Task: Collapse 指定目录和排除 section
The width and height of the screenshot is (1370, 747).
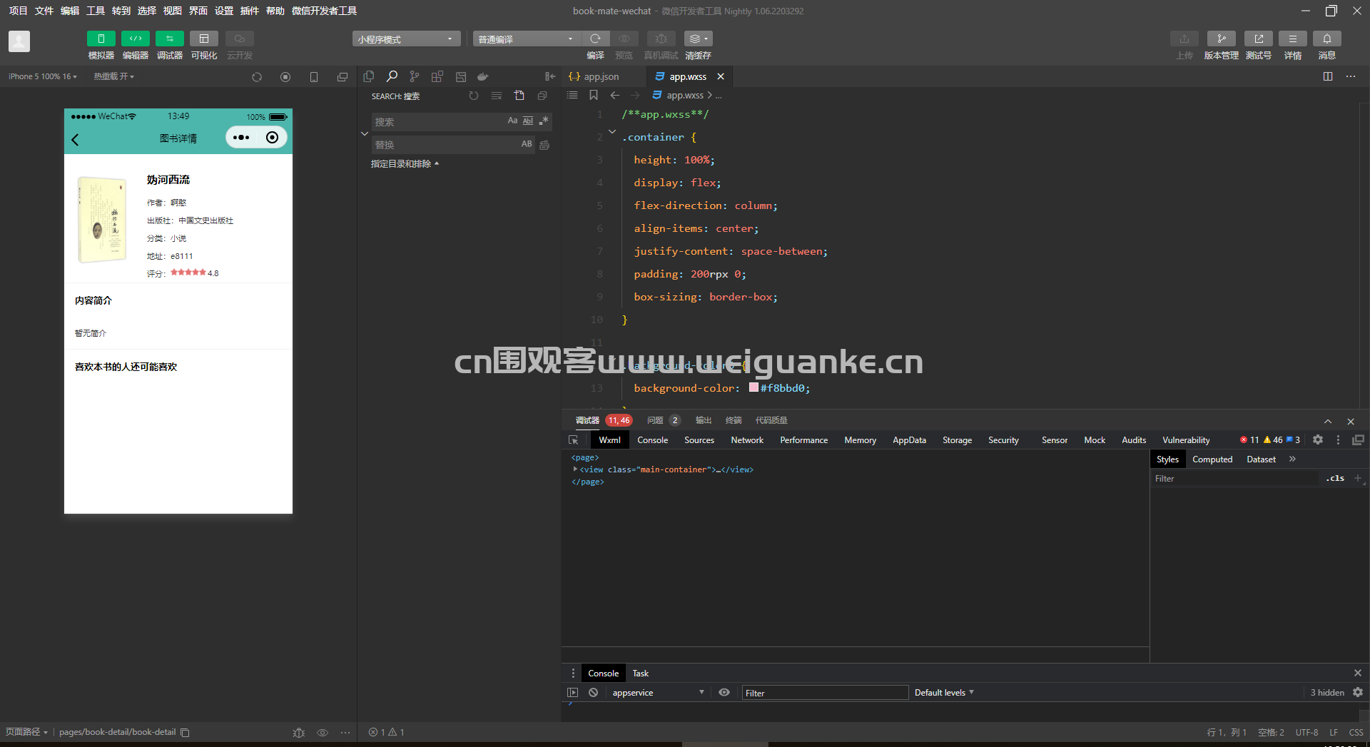Action: pyautogui.click(x=405, y=164)
